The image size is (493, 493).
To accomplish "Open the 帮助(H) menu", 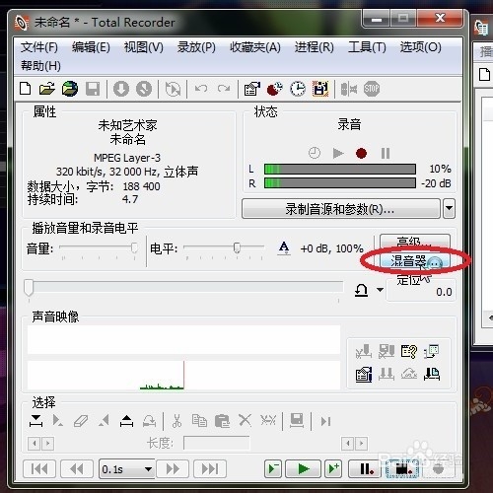I will pos(40,66).
